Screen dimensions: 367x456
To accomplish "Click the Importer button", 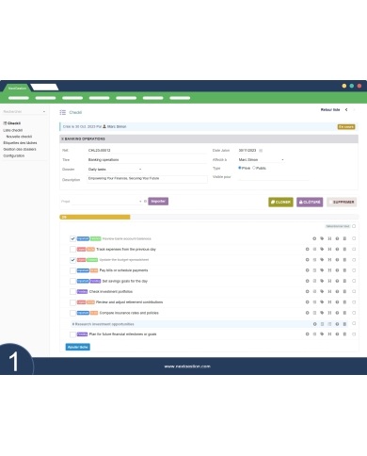I will 158,201.
